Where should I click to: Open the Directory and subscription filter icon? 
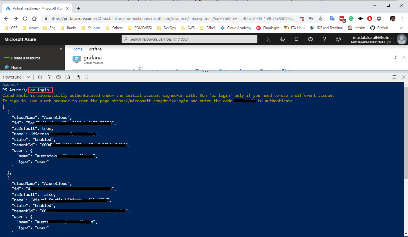(283, 39)
